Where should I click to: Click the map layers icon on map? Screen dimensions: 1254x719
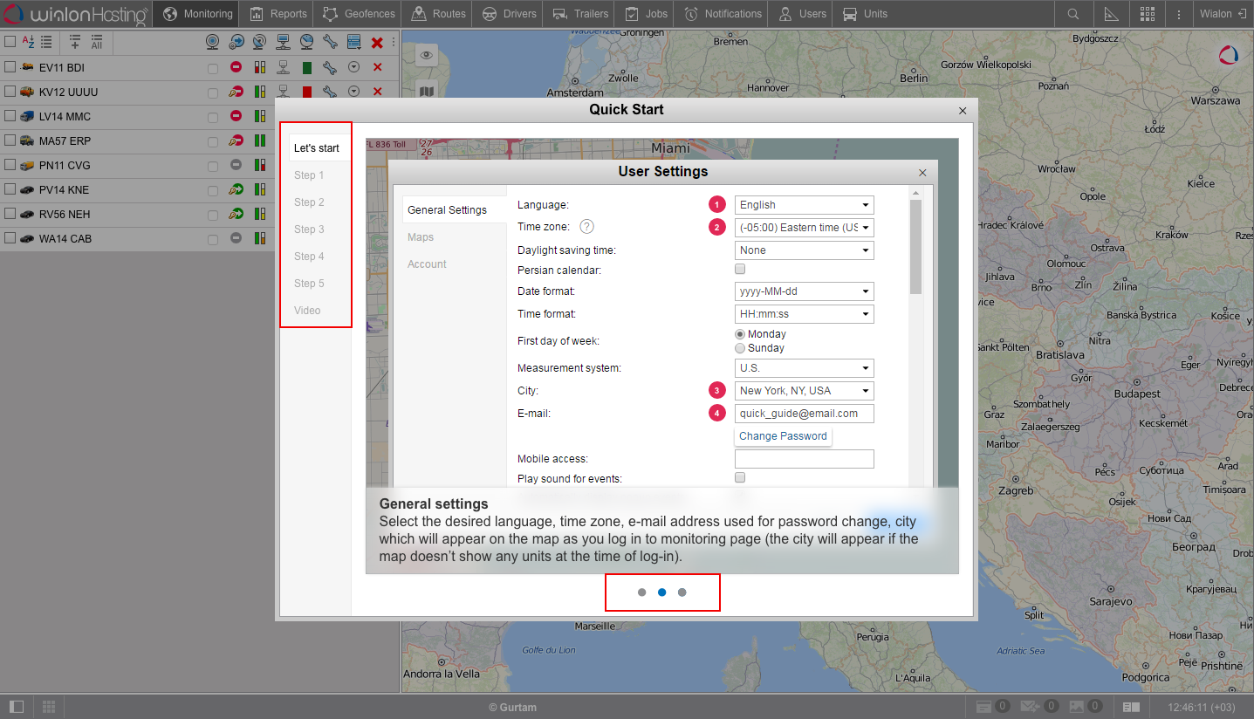pyautogui.click(x=426, y=90)
